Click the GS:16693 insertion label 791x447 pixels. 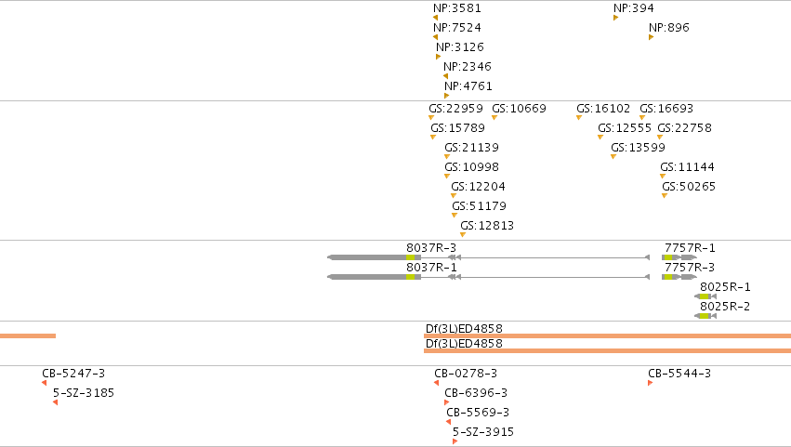click(666, 109)
